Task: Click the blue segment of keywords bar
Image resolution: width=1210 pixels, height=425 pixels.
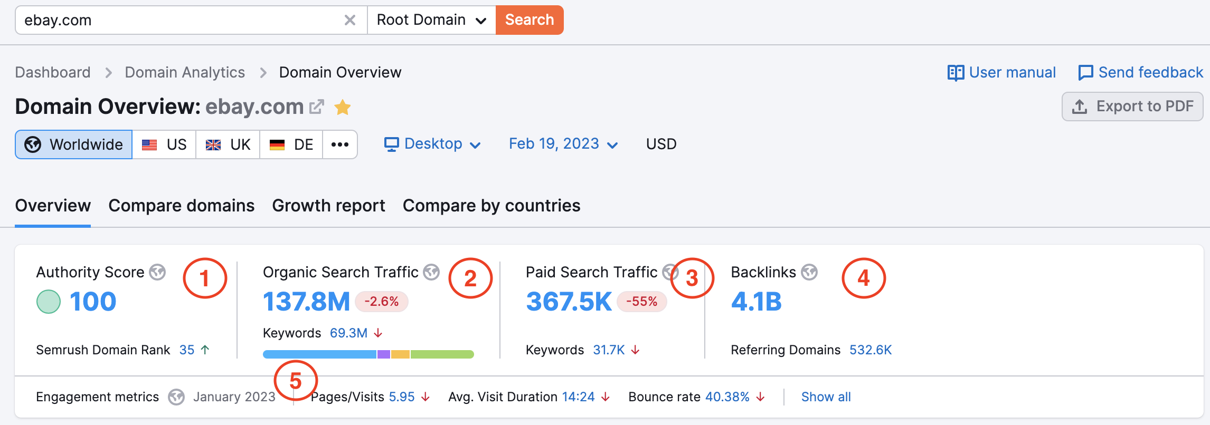Action: pos(320,354)
